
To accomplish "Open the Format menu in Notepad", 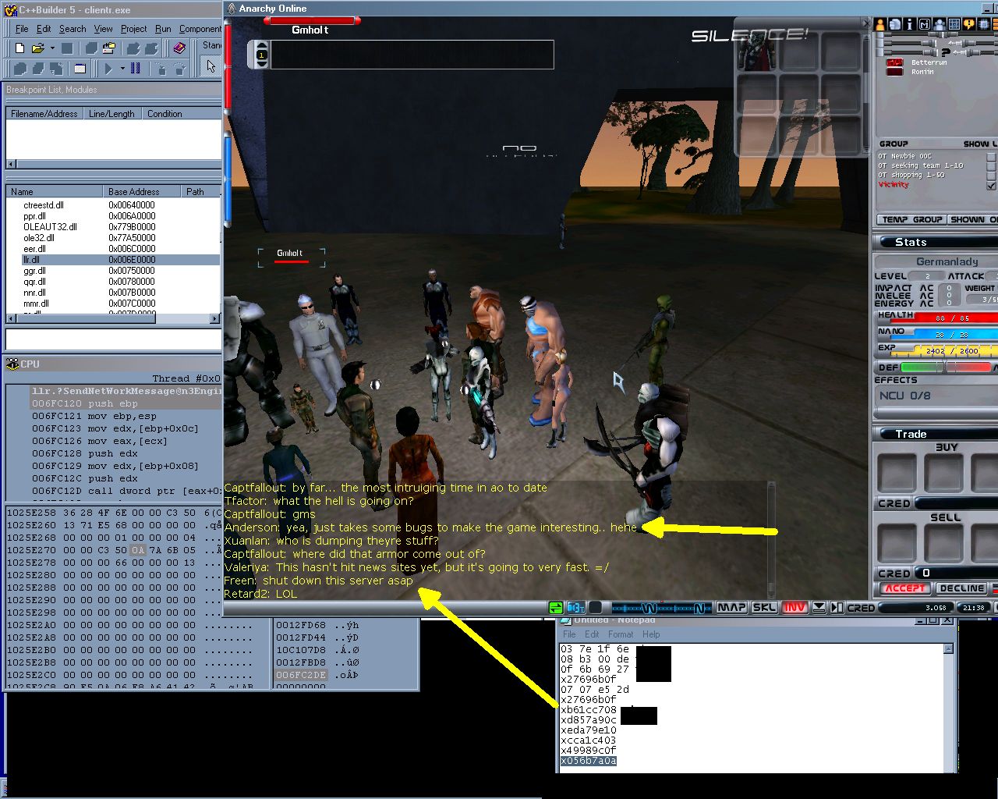I will (x=621, y=634).
